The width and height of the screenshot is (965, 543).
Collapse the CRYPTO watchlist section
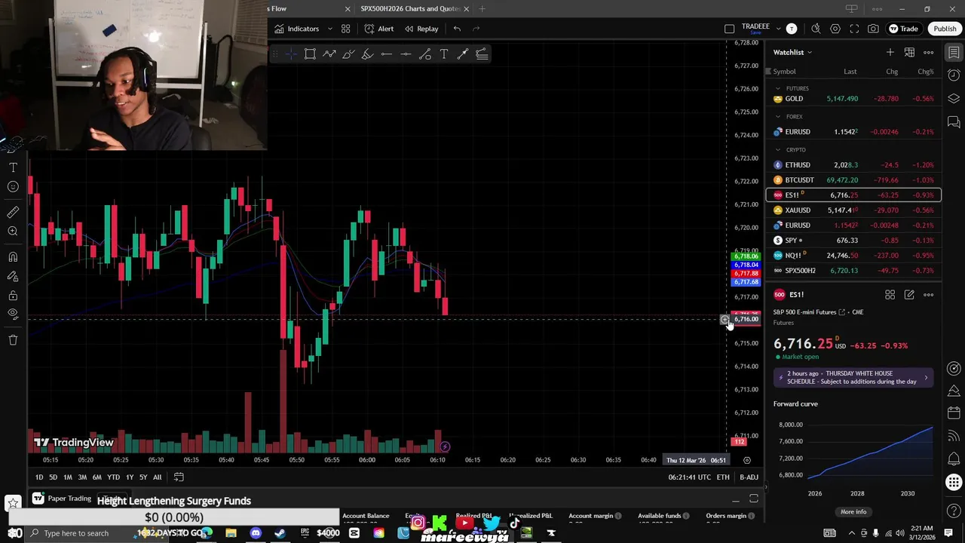tap(778, 149)
